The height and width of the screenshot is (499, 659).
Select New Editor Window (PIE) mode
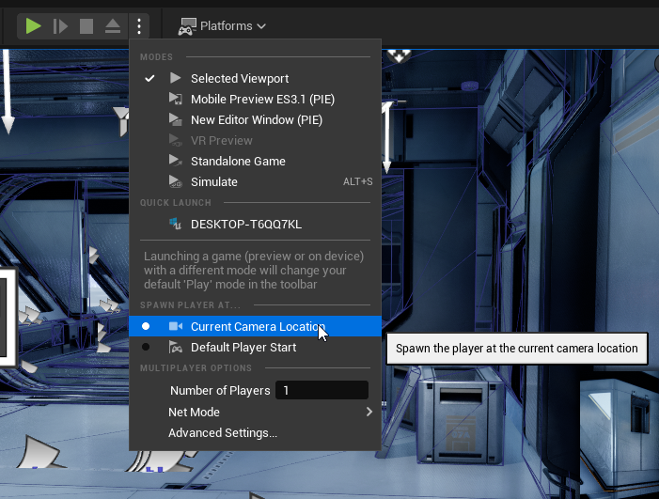256,120
